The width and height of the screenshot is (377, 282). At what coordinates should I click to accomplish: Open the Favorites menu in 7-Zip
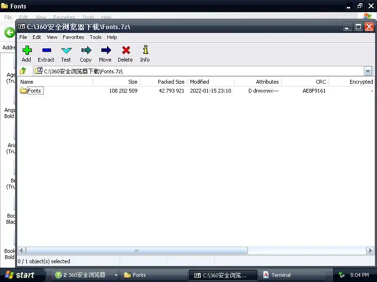click(x=74, y=37)
